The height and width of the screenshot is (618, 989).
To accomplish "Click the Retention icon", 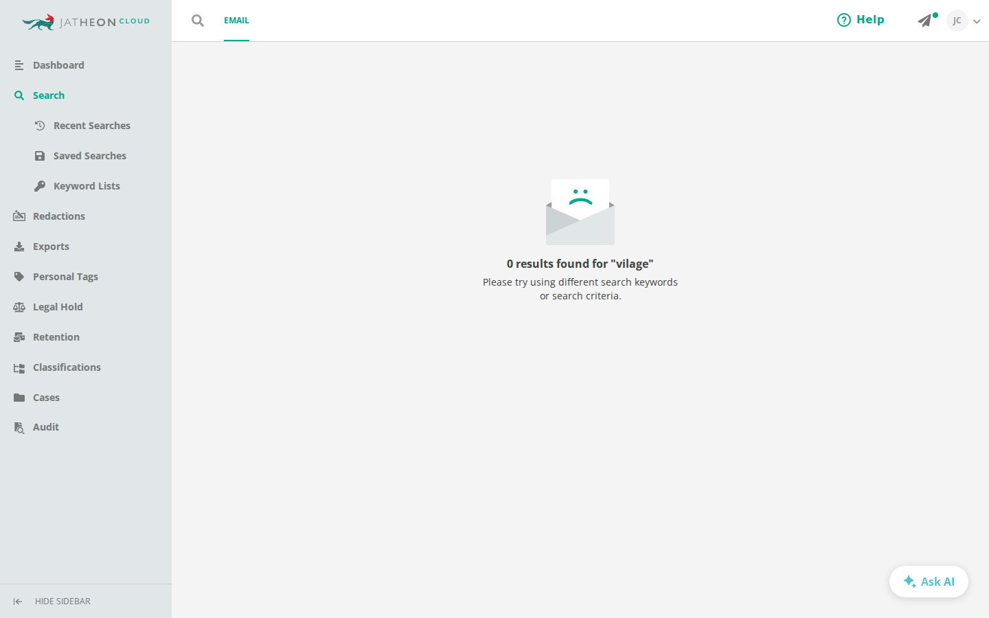I will (19, 337).
